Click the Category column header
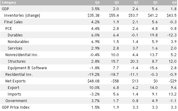Image resolution: width=178 pixels, height=111 pixels. [9, 2]
